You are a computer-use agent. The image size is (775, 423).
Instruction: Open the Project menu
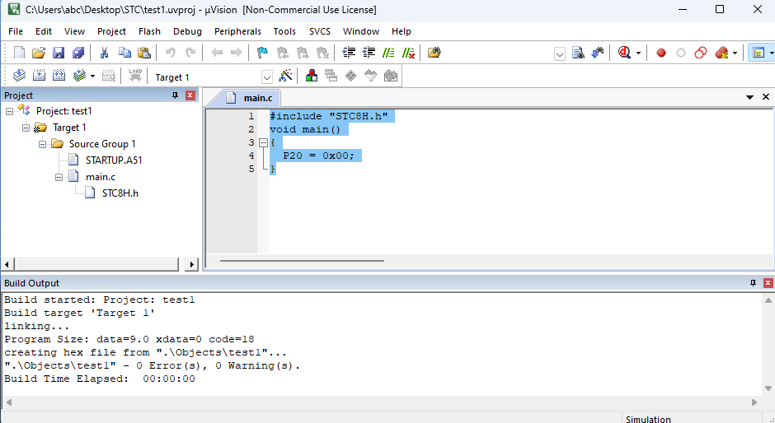coord(111,31)
